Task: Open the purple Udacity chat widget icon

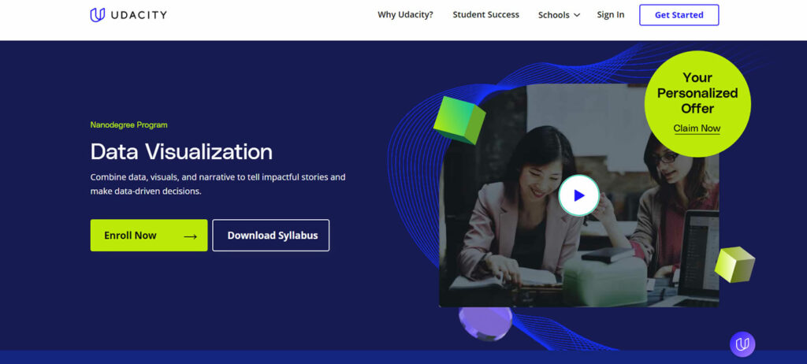Action: coord(742,344)
